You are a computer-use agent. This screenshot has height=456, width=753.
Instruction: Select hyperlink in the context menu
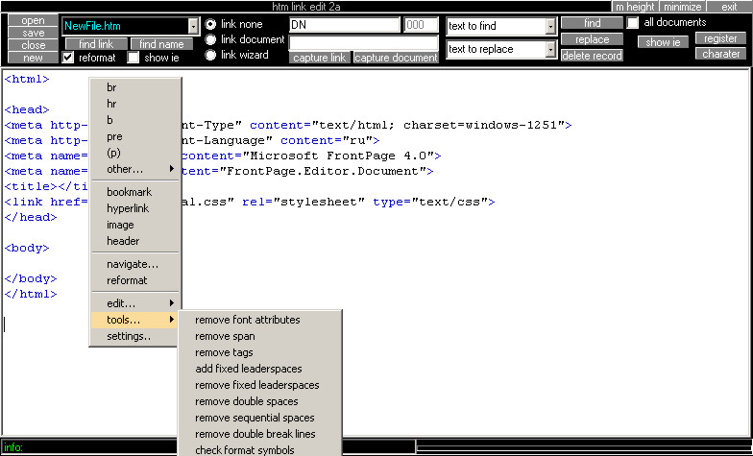click(135, 208)
